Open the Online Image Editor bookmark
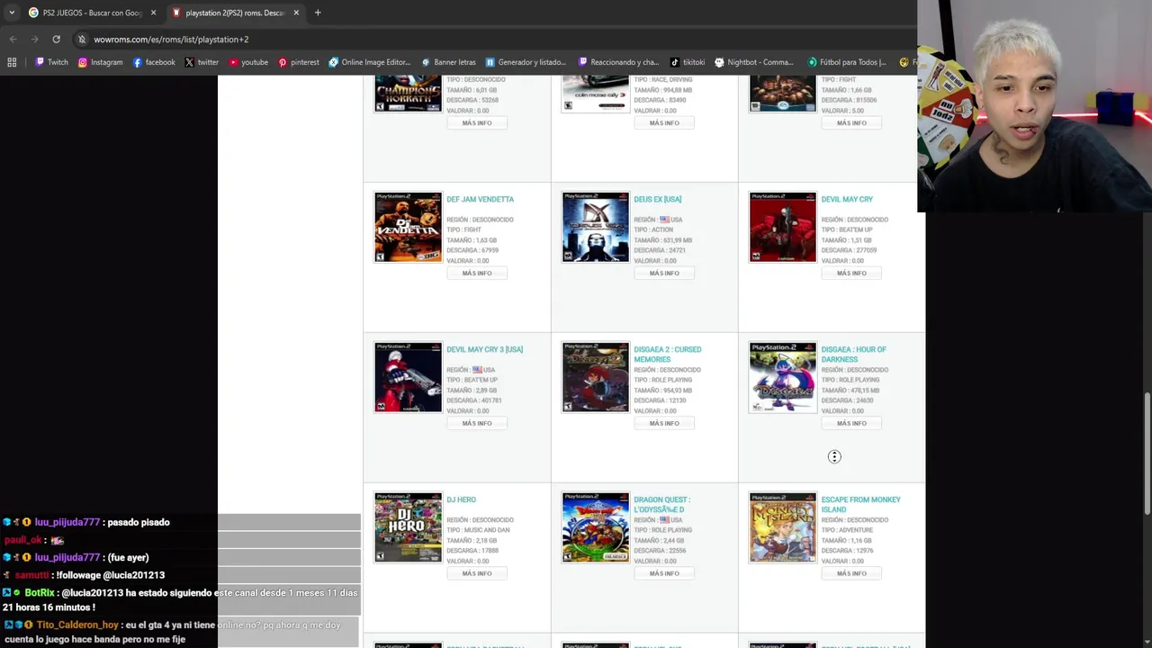Screen dimensions: 1152x648 point(370,62)
